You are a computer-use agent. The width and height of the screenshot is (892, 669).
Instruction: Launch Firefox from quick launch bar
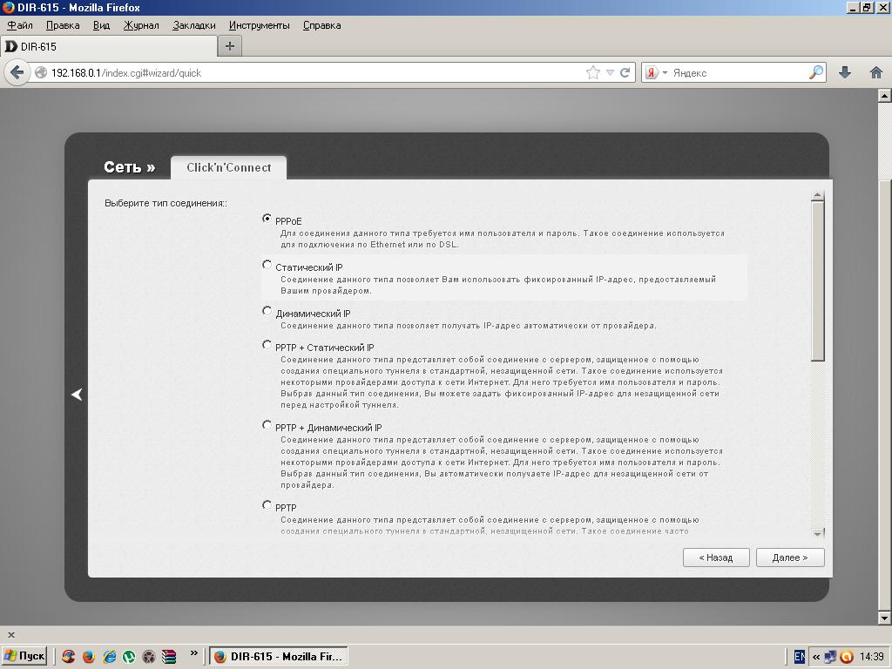89,657
